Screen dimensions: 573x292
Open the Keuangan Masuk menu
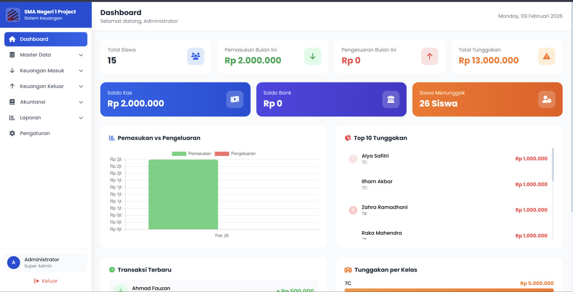(x=46, y=70)
